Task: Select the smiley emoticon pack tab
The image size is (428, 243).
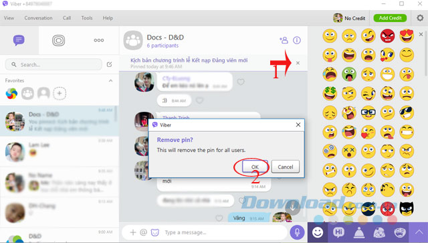Action: click(x=318, y=232)
